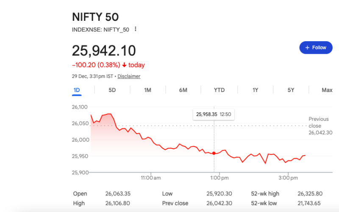The height and width of the screenshot is (212, 339).
Task: Select the 1D chart range tab
Action: pos(77,90)
